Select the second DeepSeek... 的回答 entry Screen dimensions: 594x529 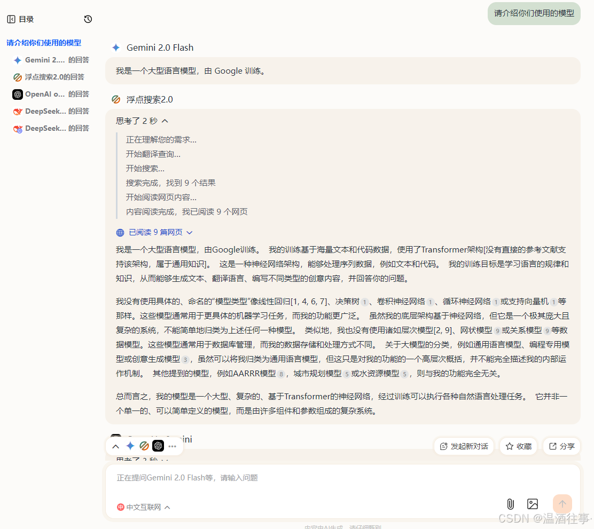tap(51, 128)
